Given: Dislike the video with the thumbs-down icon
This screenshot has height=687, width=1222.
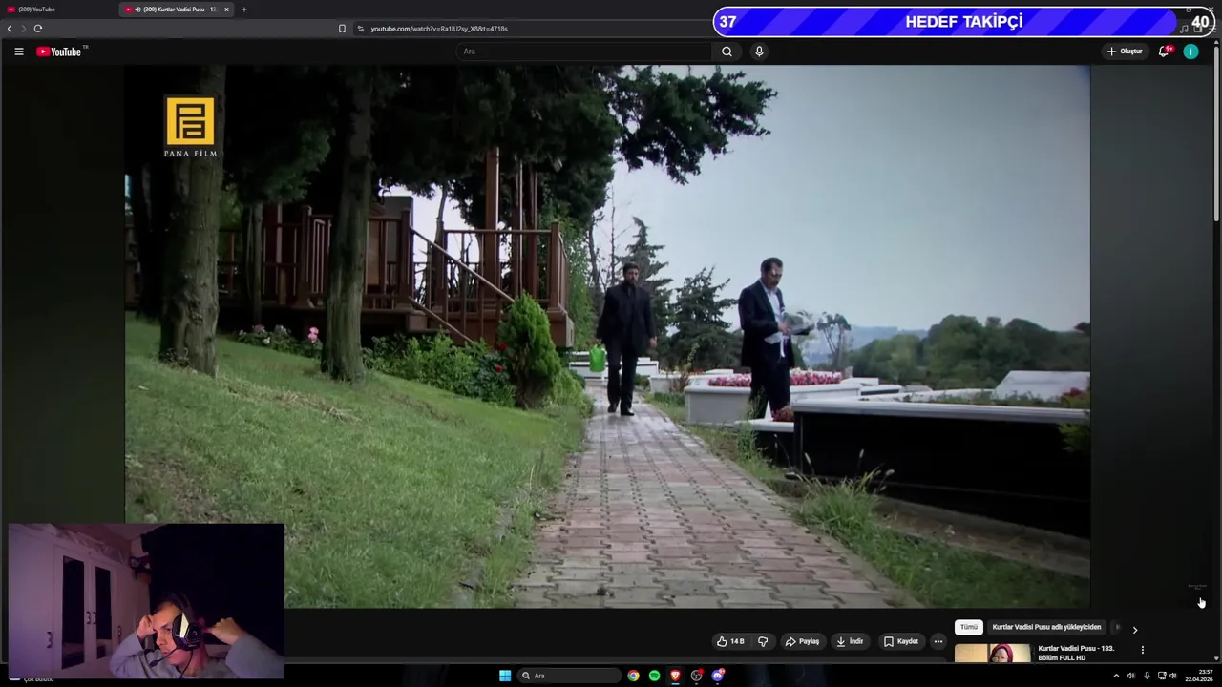Looking at the screenshot, I should 763,641.
